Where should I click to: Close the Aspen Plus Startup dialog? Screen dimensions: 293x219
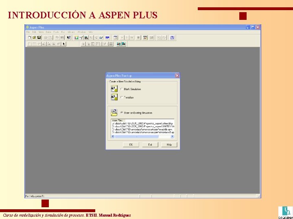(177, 75)
